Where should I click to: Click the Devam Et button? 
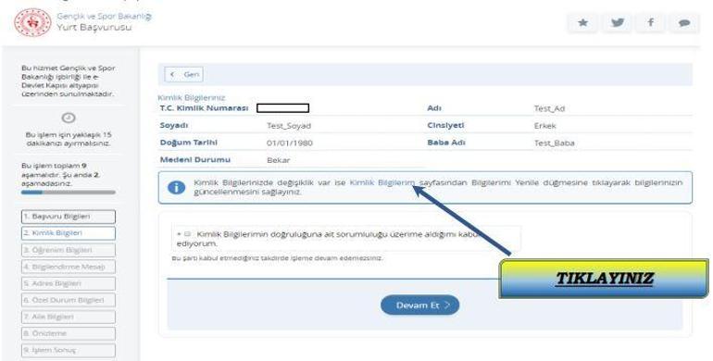[419, 305]
